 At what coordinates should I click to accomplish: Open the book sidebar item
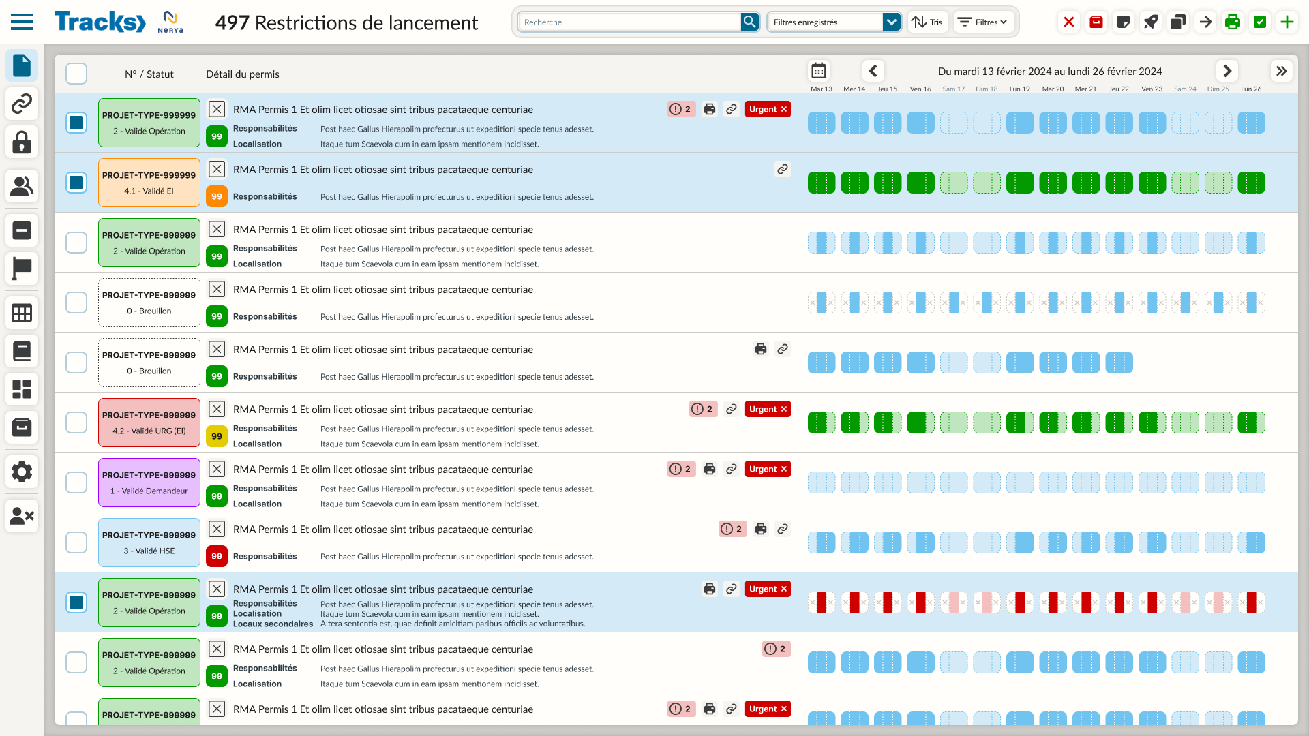pos(22,351)
